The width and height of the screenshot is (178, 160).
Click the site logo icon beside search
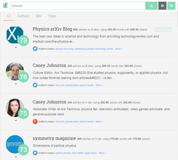tap(6, 6)
